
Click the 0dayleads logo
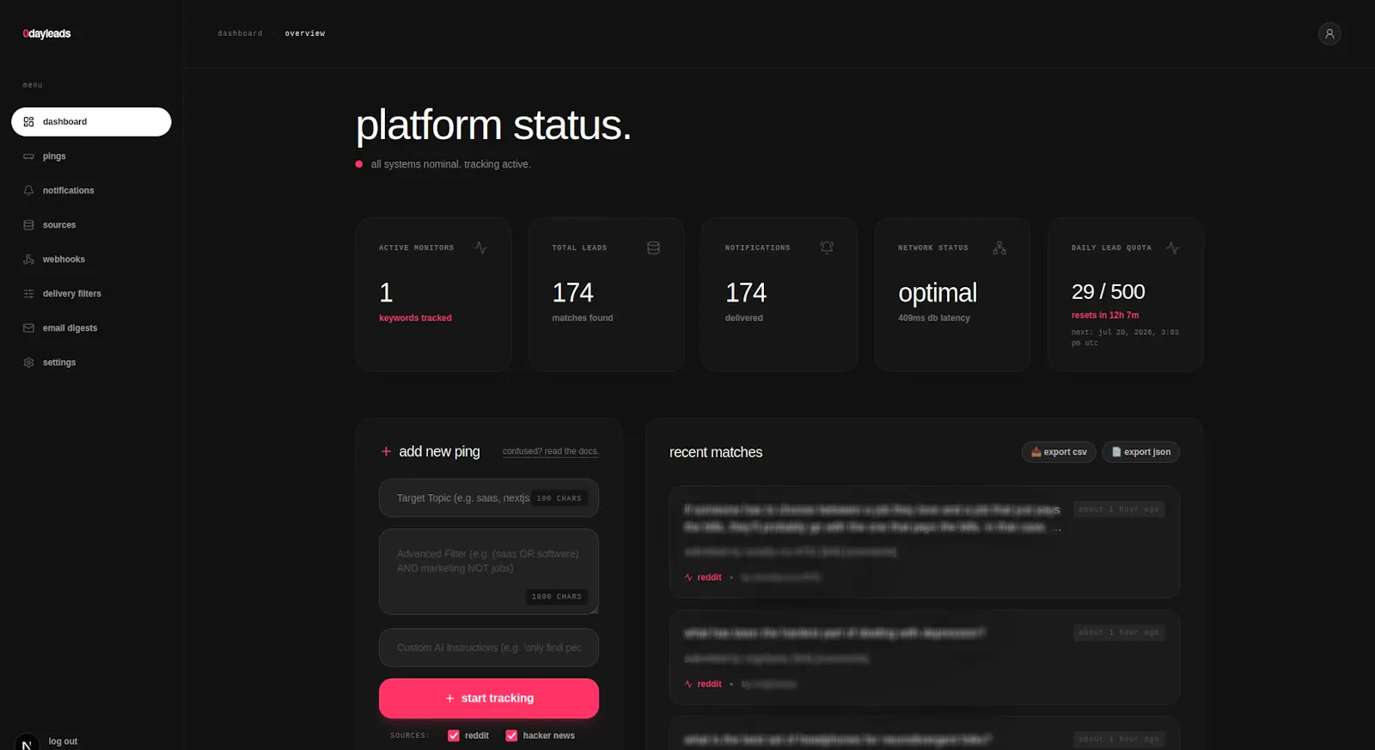[x=46, y=34]
